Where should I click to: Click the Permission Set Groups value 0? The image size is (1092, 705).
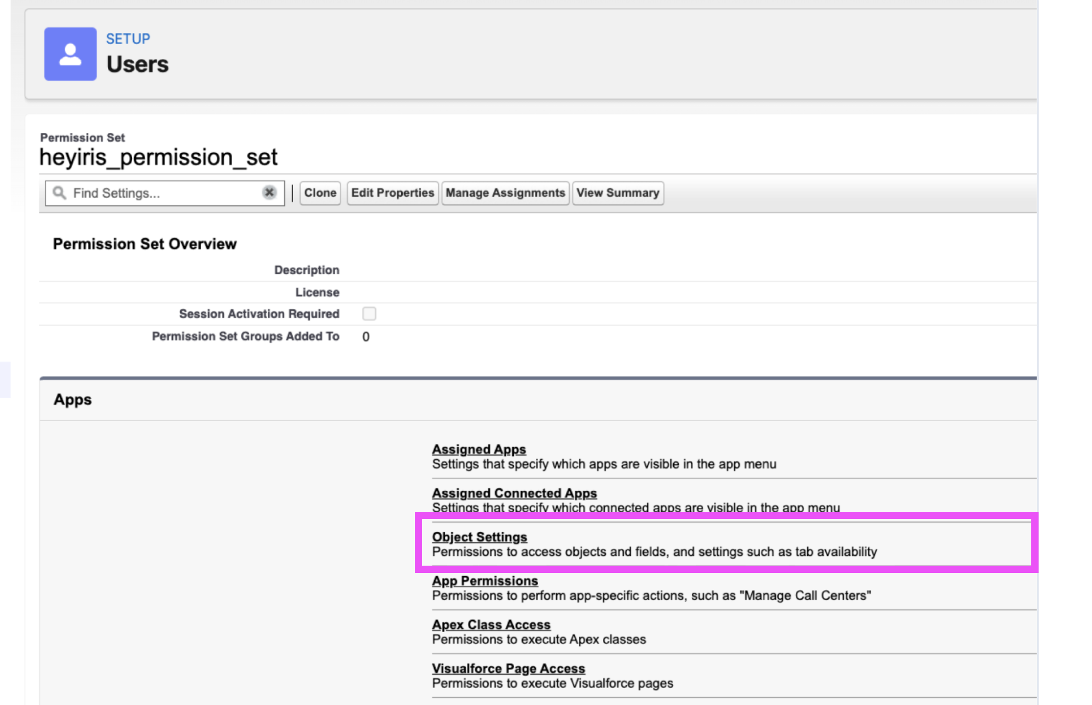pyautogui.click(x=366, y=337)
